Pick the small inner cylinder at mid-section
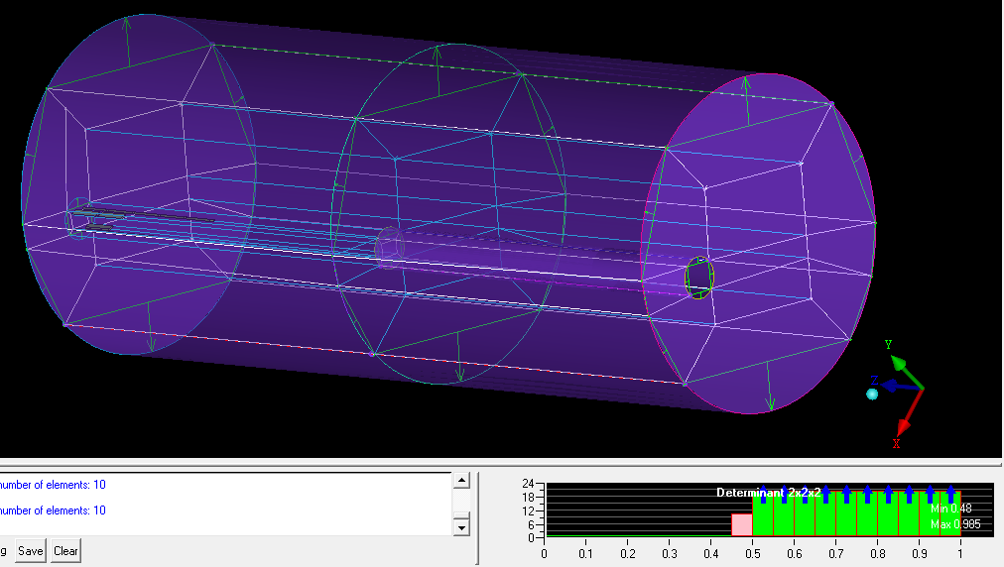Image resolution: width=1004 pixels, height=567 pixels. pos(389,246)
